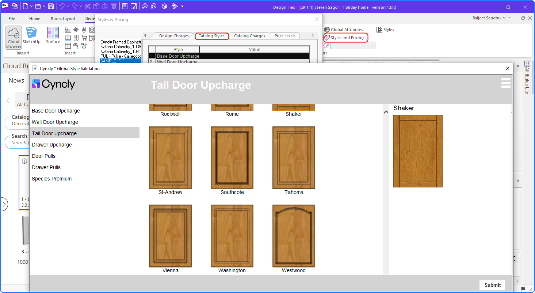The image size is (535, 293).
Task: Click the selected Shaker preview image
Action: pyautogui.click(x=418, y=151)
